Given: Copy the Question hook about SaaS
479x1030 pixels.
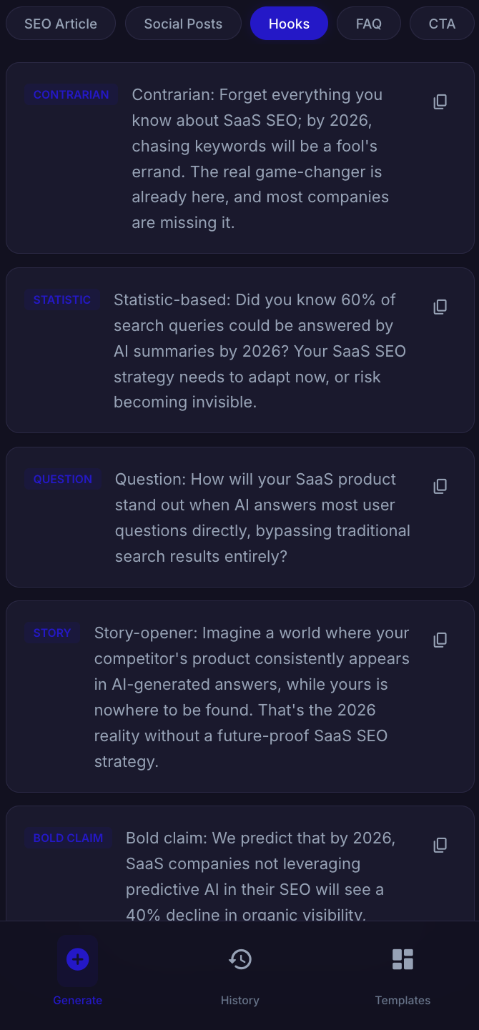Looking at the screenshot, I should point(440,486).
